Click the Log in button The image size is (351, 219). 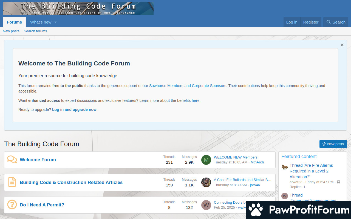pyautogui.click(x=292, y=22)
